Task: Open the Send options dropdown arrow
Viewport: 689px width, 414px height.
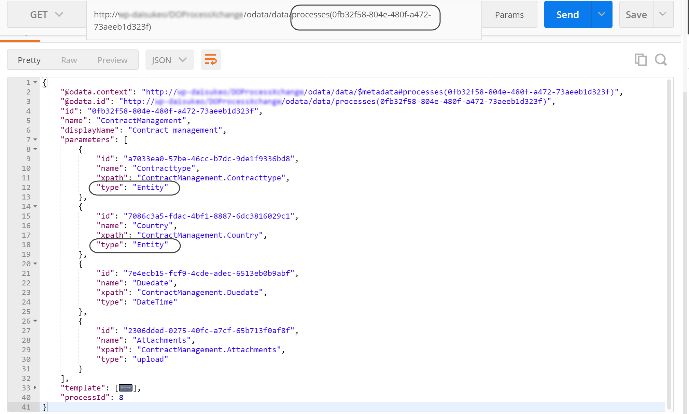Action: click(602, 14)
